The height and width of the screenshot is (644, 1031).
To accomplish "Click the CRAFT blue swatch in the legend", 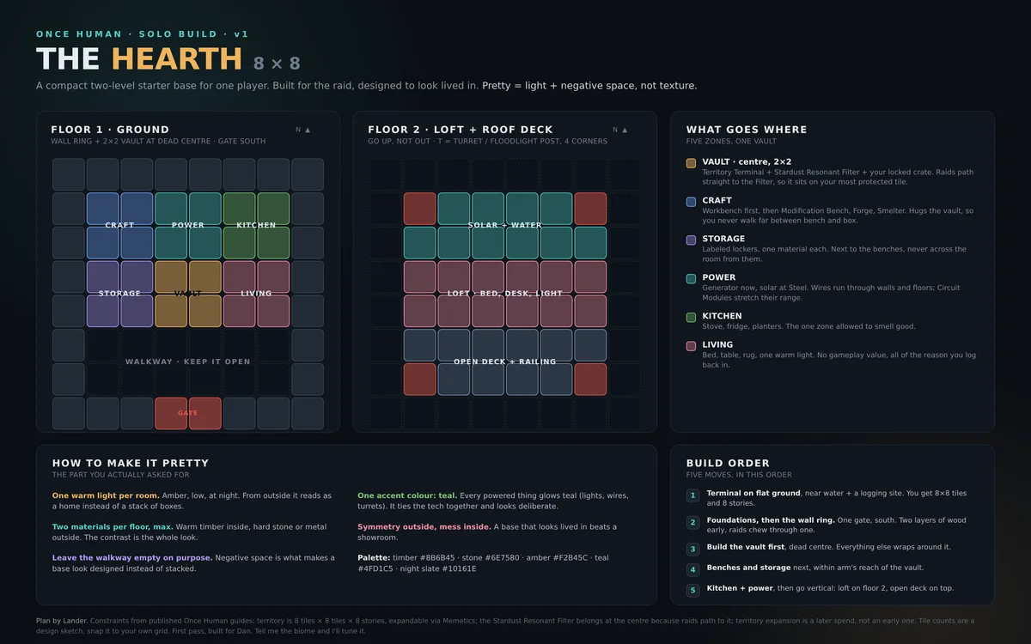I will (691, 202).
